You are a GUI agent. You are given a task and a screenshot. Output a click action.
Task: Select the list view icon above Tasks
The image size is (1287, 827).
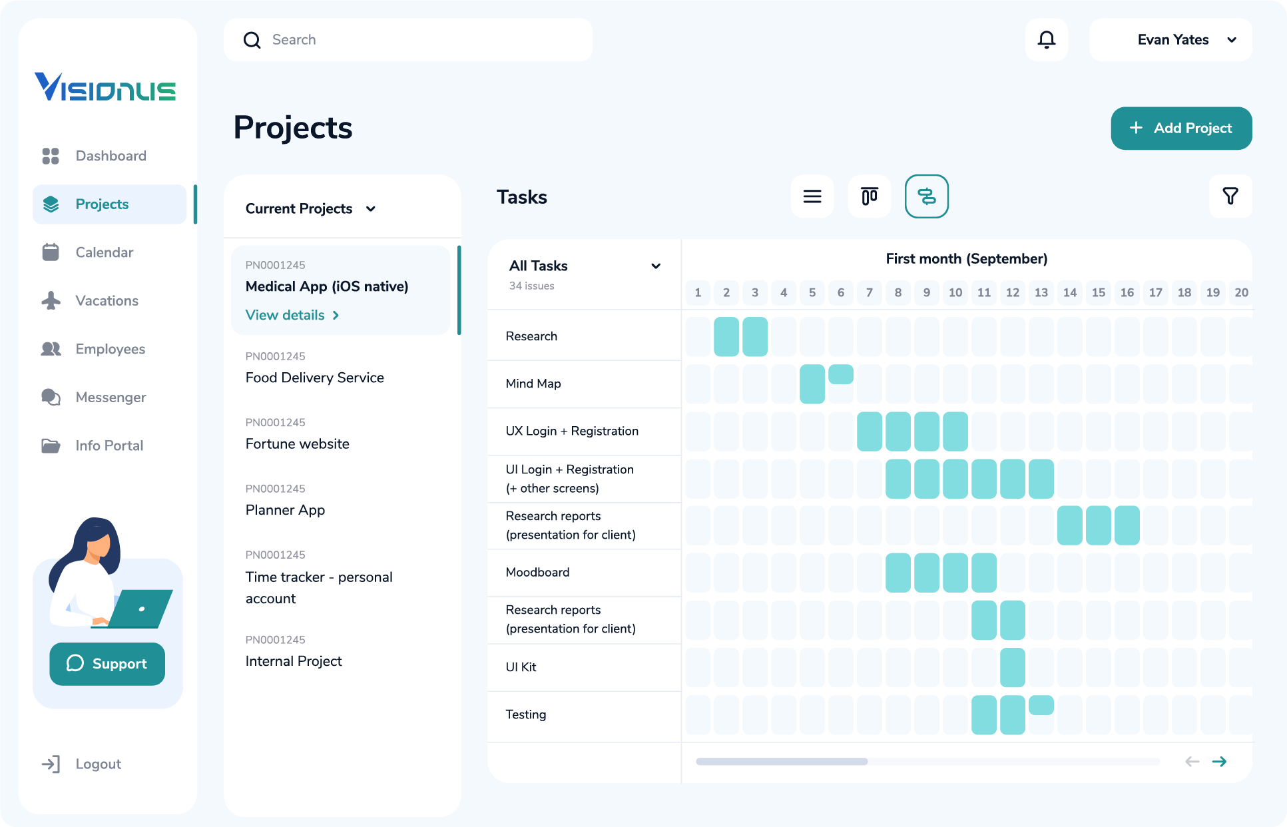812,196
